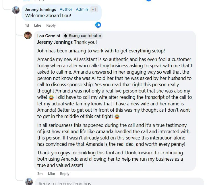Viewport: 209px width, 185px height.
Task: Open the +1 badges indicator
Action: (94, 9)
